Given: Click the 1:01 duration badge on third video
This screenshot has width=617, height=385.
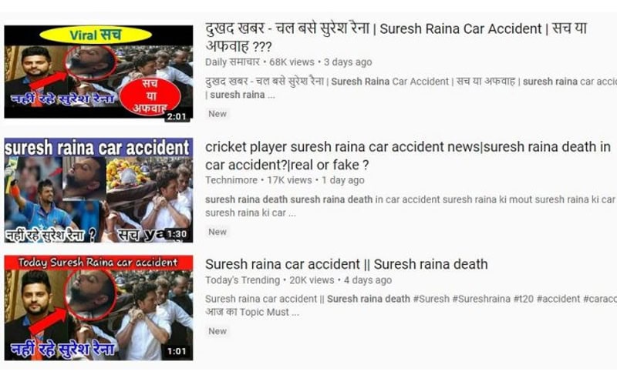Looking at the screenshot, I should click(x=177, y=351).
